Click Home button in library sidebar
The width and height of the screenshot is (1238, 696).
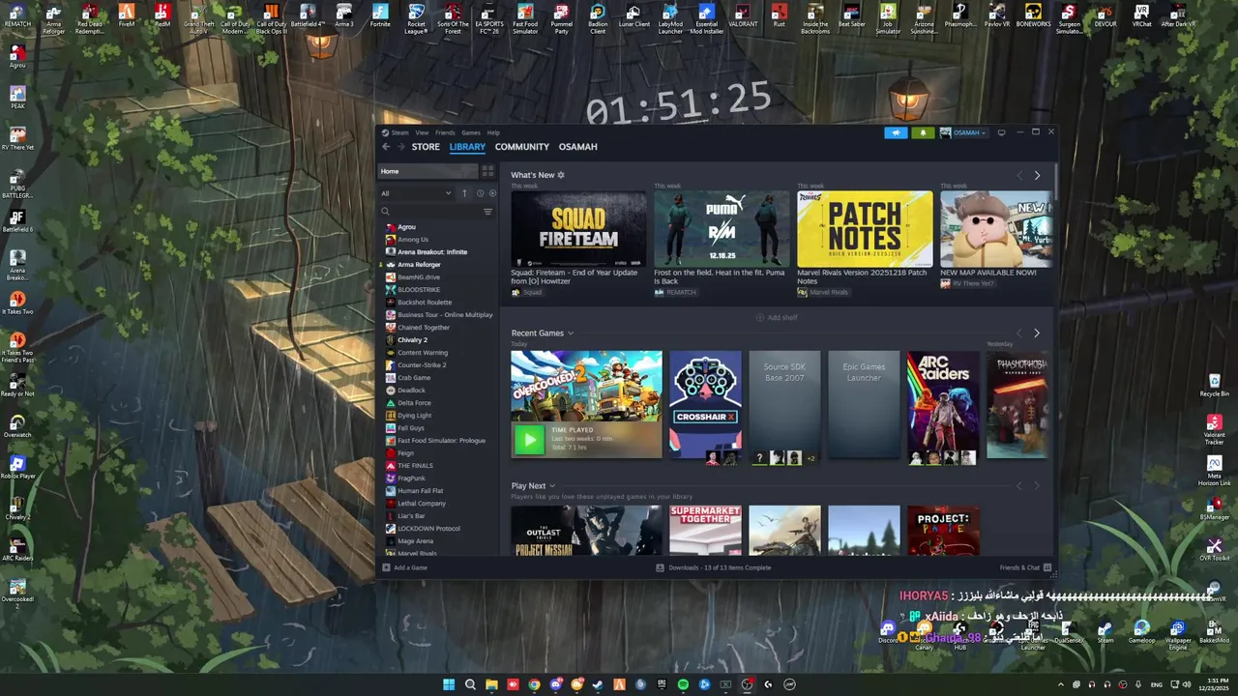(428, 171)
